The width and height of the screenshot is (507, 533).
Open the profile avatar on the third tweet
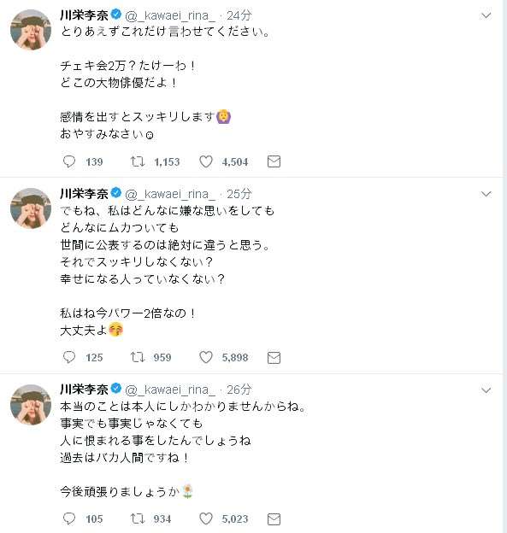31,405
